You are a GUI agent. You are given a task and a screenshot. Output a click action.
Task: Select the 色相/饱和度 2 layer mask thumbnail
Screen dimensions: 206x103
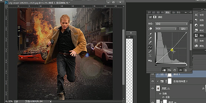tap(170, 81)
